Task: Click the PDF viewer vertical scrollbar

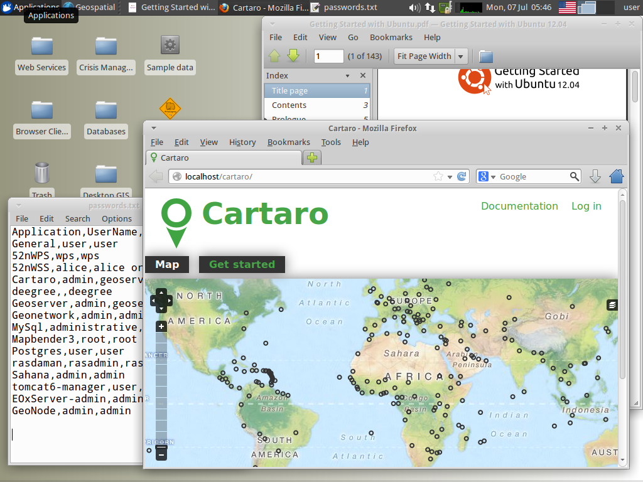Action: [x=635, y=87]
